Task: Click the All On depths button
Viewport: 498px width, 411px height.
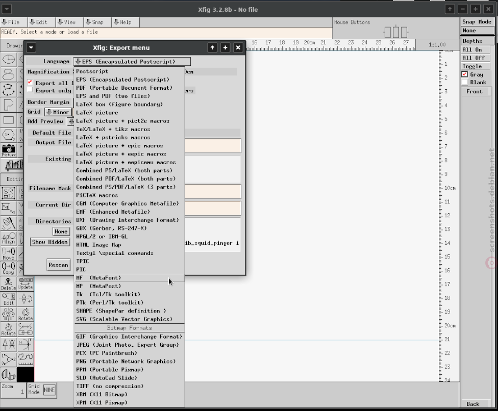Action: click(x=476, y=49)
